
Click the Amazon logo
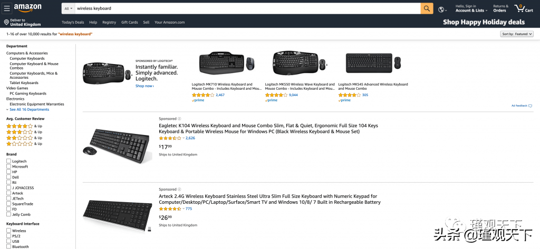tap(28, 8)
